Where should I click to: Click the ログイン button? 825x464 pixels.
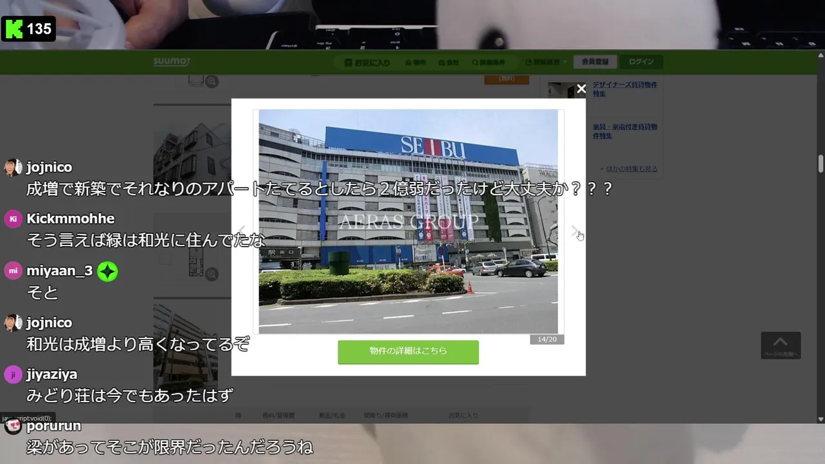[641, 62]
